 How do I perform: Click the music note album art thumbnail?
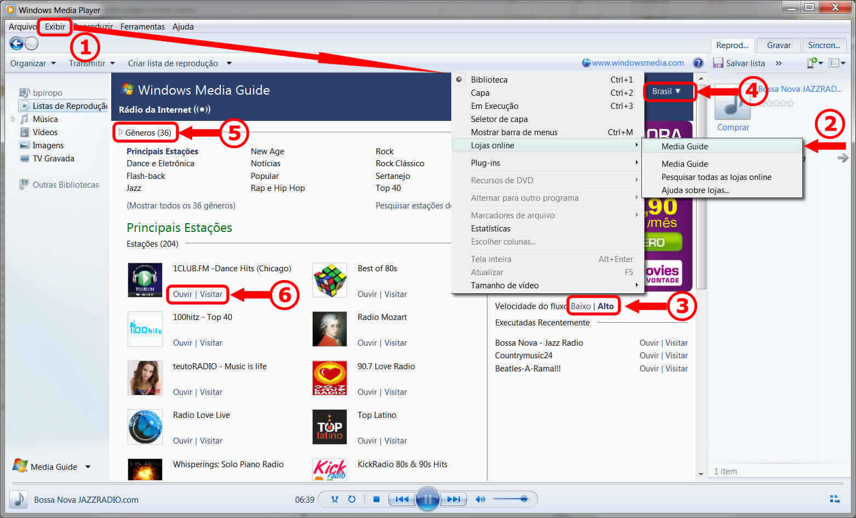733,101
